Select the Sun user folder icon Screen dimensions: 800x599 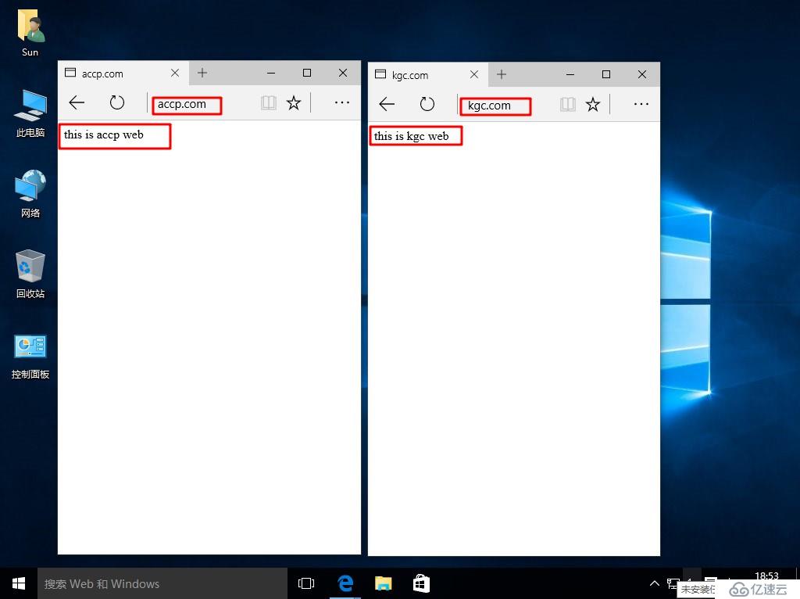click(30, 34)
